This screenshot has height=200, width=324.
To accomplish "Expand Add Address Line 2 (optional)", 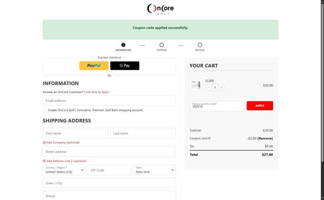I will pyautogui.click(x=65, y=161).
